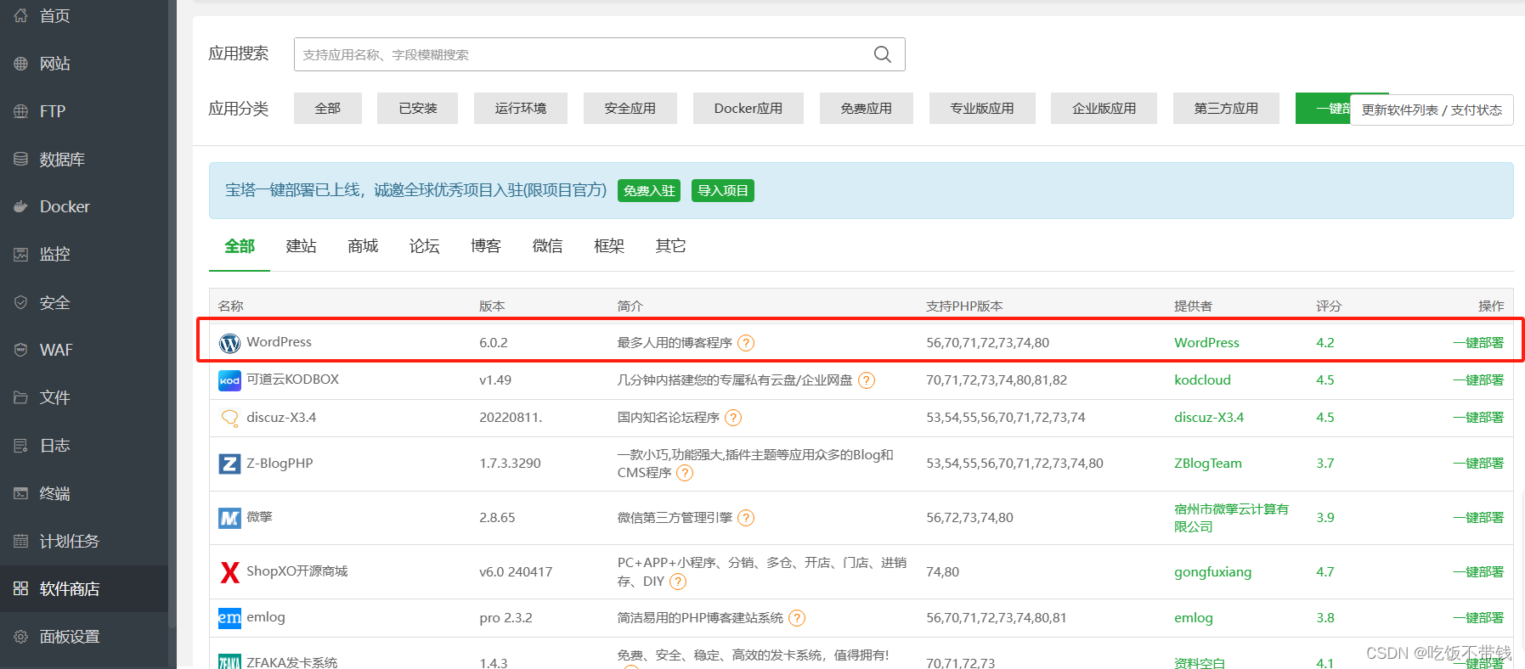The image size is (1525, 669).
Task: Open the 面板设置 sidebar item
Action: (70, 636)
